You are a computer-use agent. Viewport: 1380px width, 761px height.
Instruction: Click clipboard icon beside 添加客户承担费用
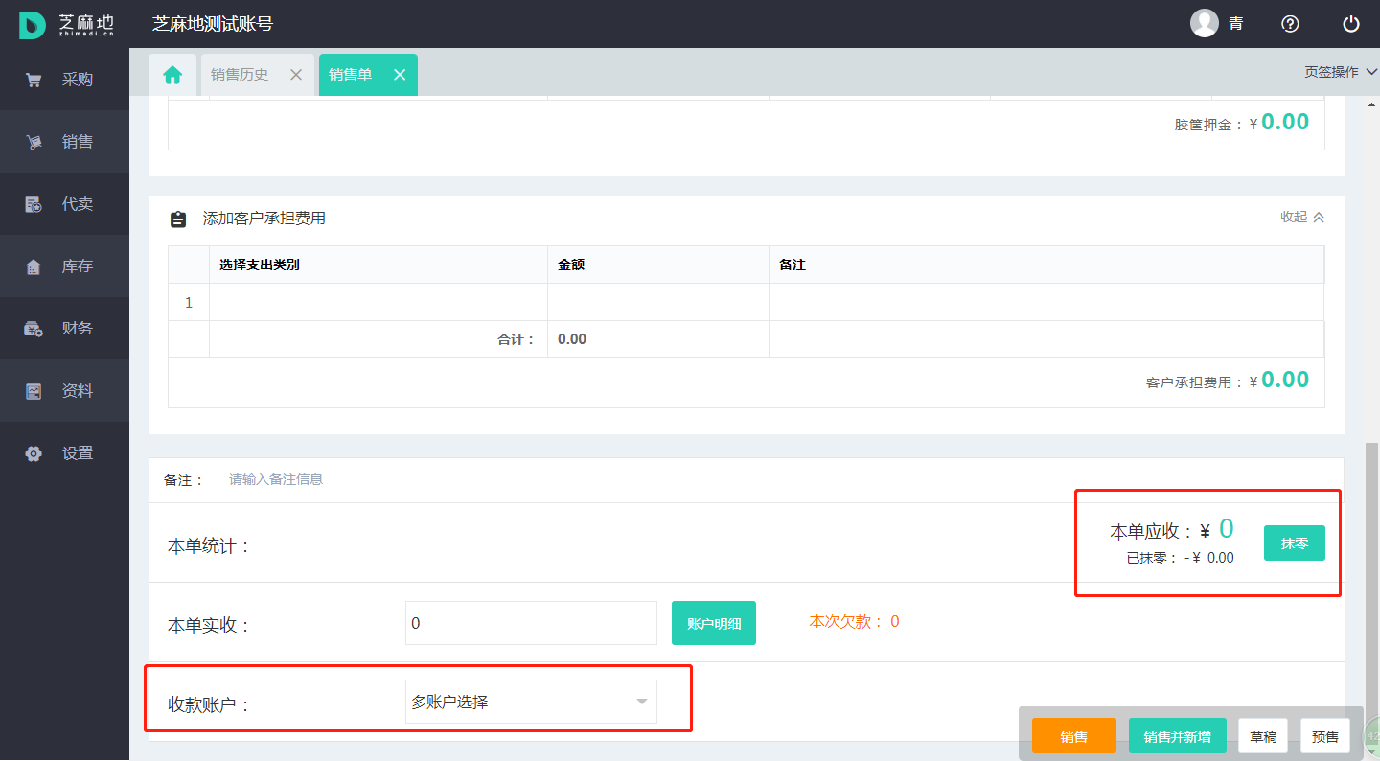coord(178,219)
